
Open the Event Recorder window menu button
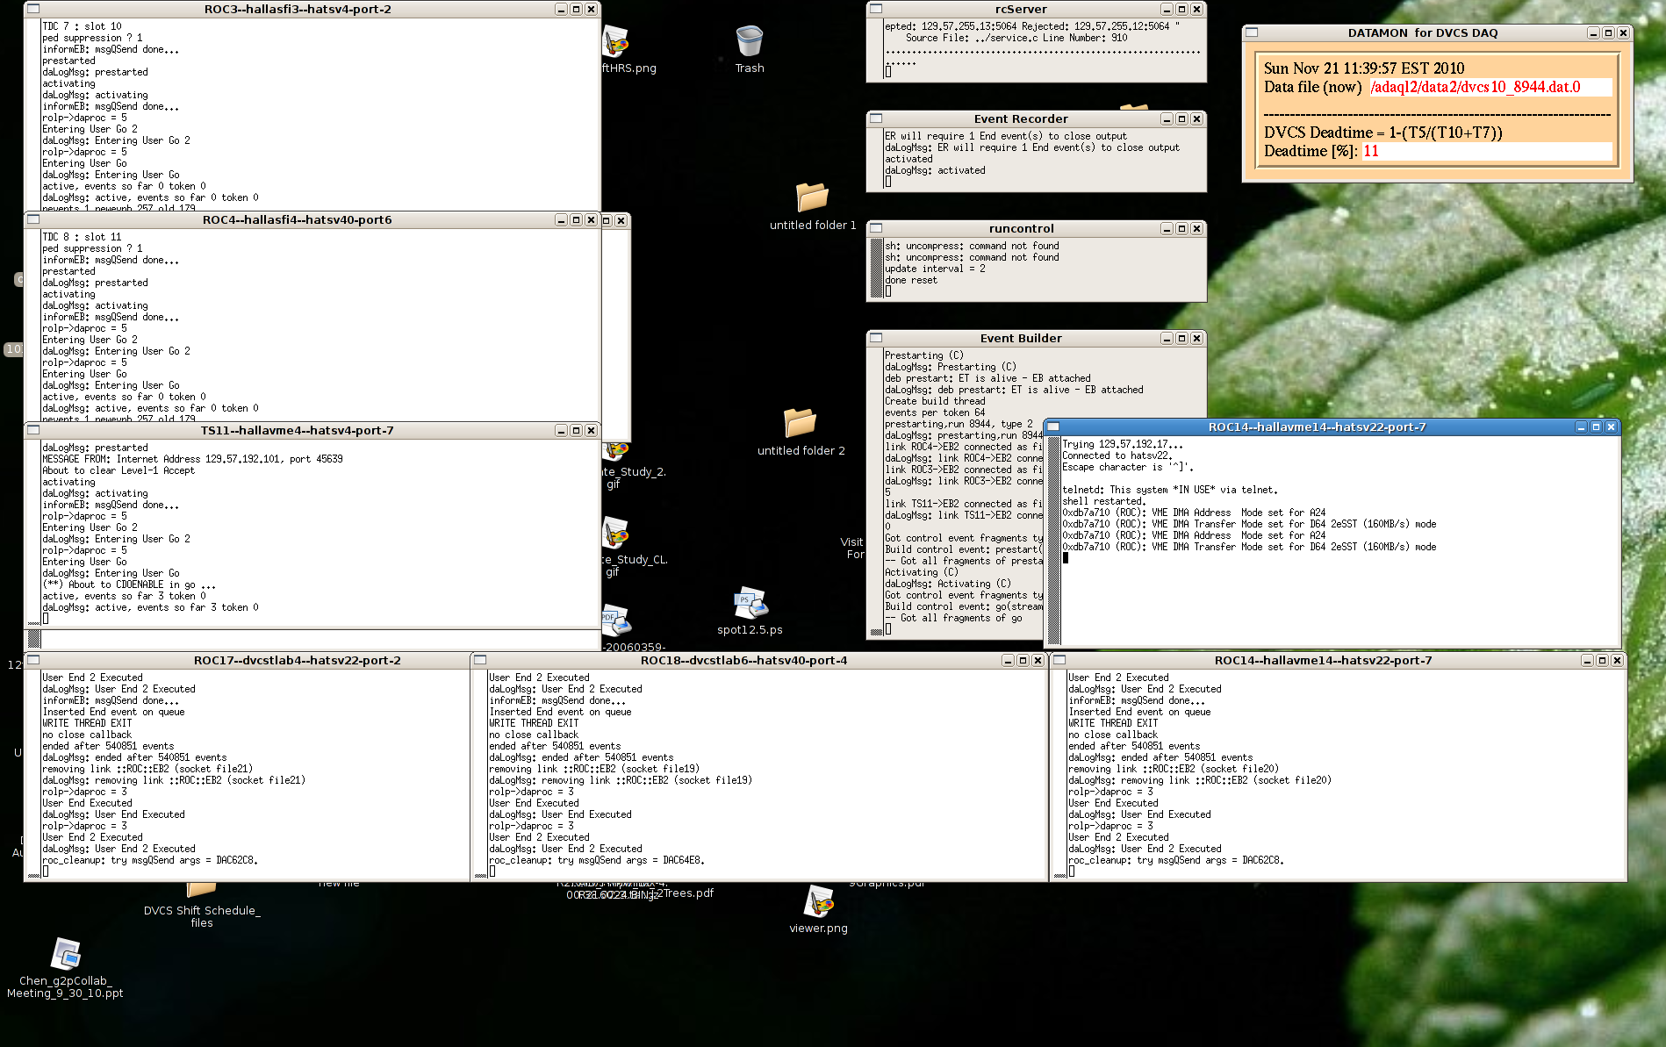coord(876,118)
